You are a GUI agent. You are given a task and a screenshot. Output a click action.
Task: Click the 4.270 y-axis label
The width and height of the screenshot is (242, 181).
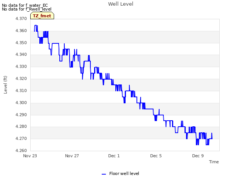(x=21, y=138)
